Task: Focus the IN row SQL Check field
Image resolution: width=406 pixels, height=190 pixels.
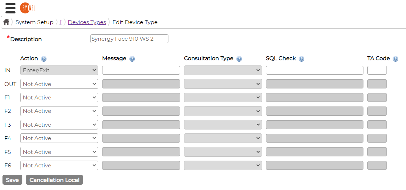Action: (315, 70)
